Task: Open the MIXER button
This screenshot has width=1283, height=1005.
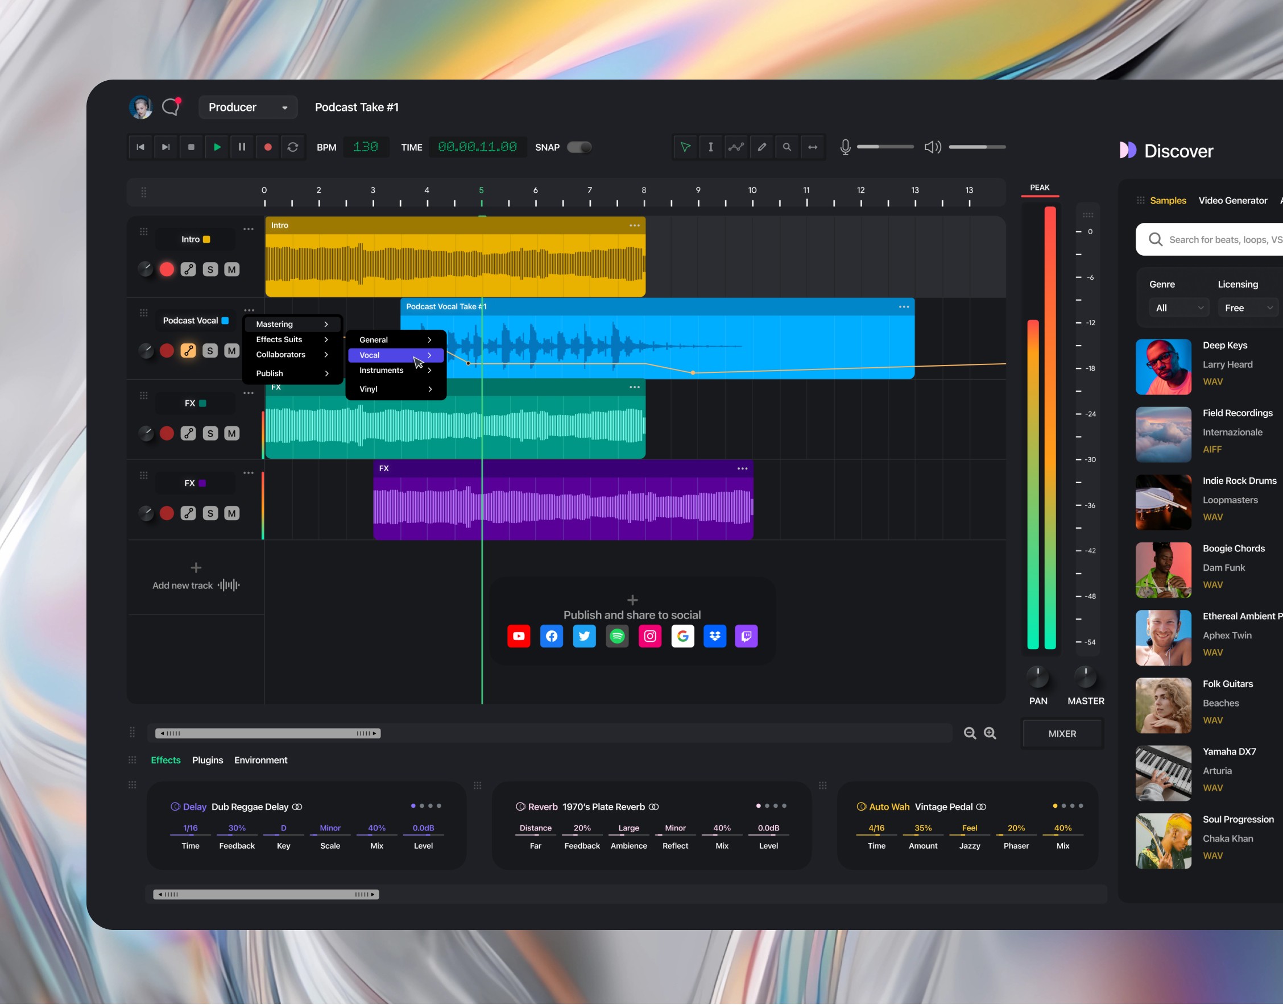Action: click(x=1062, y=734)
